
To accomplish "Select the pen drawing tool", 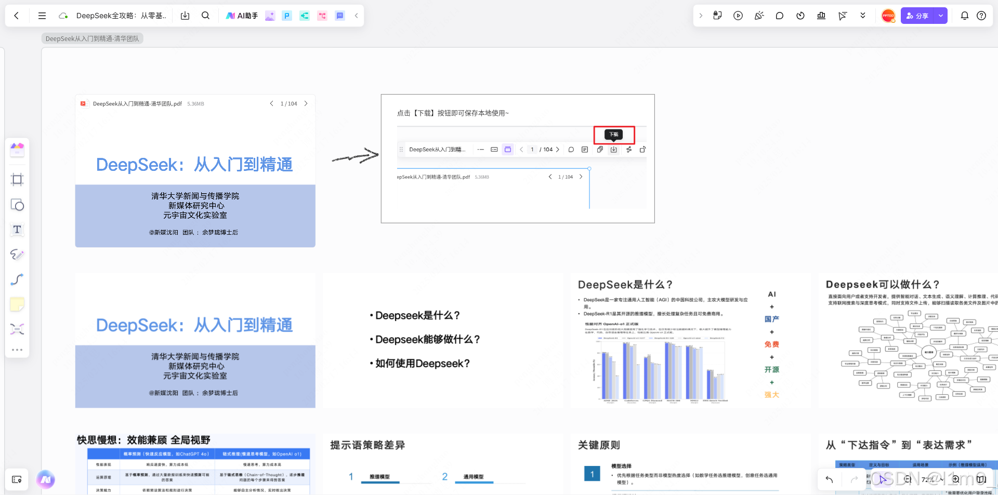I will (17, 255).
